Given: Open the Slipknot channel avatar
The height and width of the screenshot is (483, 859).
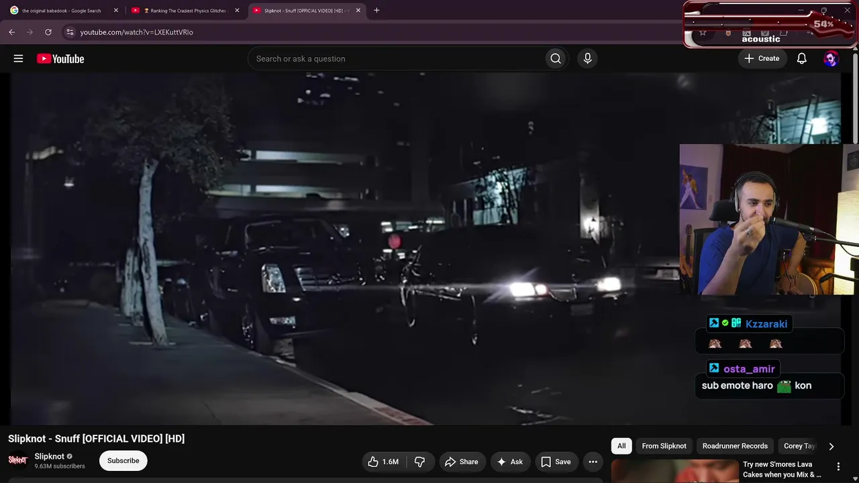Looking at the screenshot, I should coord(17,460).
